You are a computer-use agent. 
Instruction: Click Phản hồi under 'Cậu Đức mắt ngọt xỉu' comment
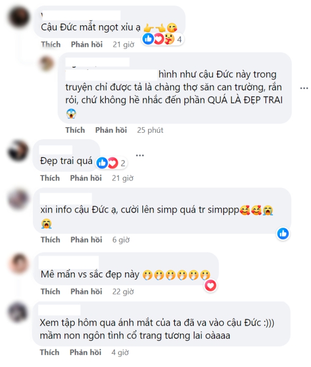pyautogui.click(x=87, y=44)
